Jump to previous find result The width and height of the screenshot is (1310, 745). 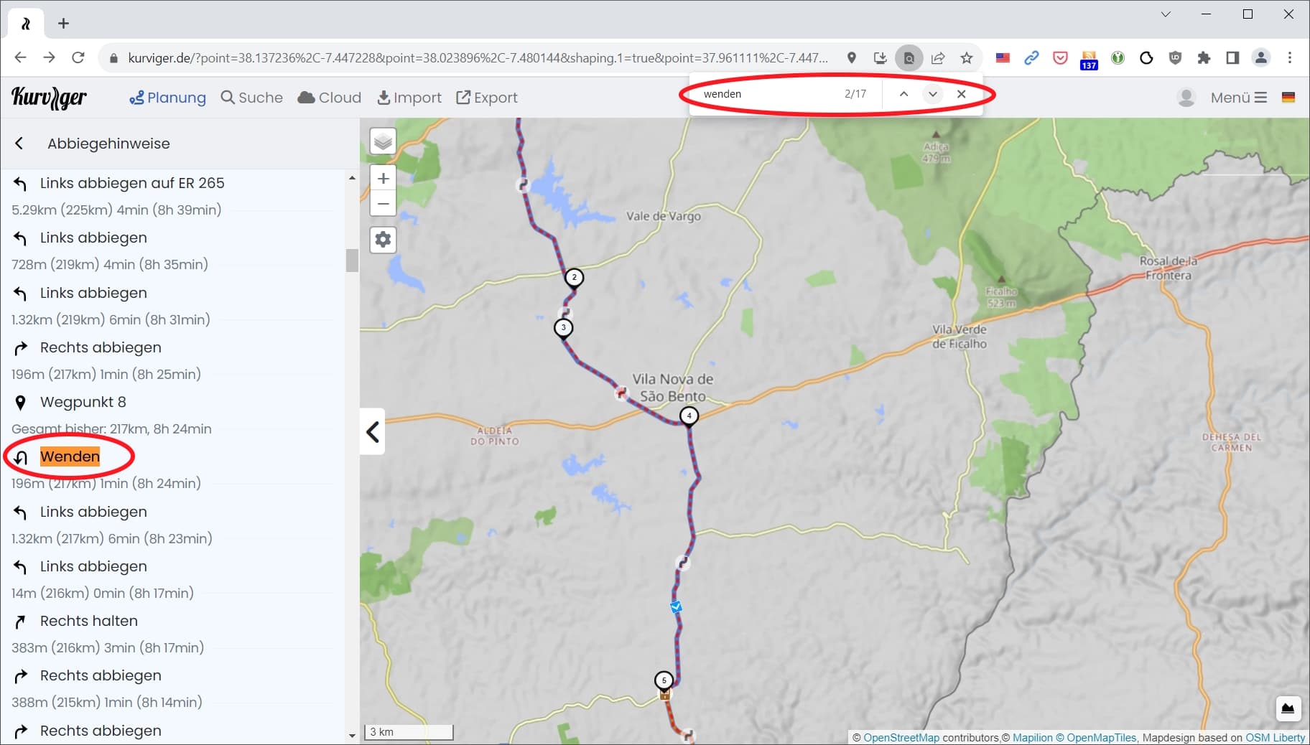(x=903, y=94)
